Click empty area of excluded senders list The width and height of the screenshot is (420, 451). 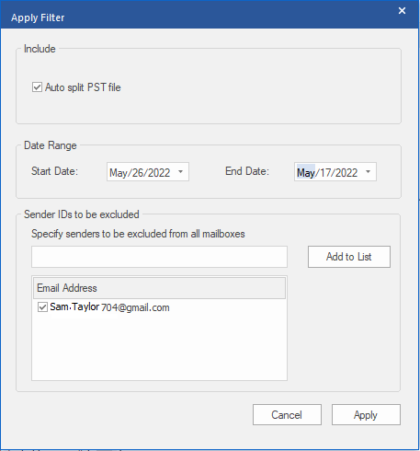tap(159, 348)
